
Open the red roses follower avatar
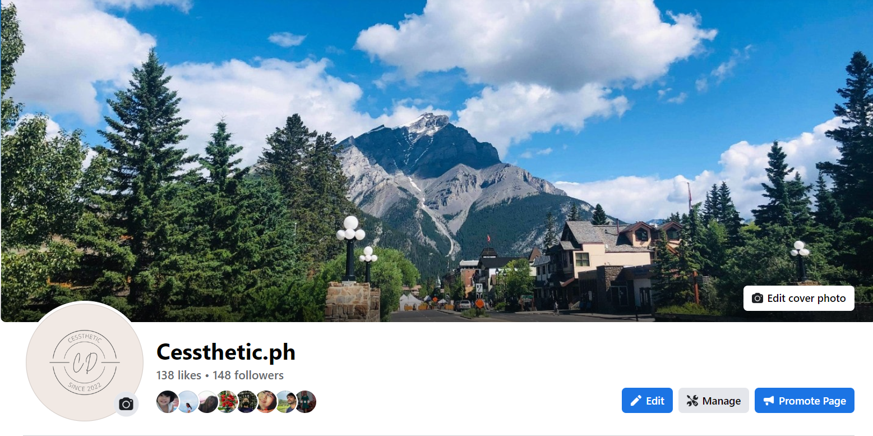(227, 402)
